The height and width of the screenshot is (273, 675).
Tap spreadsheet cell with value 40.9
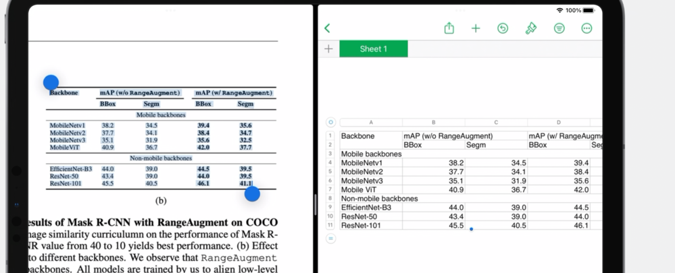tap(434, 189)
